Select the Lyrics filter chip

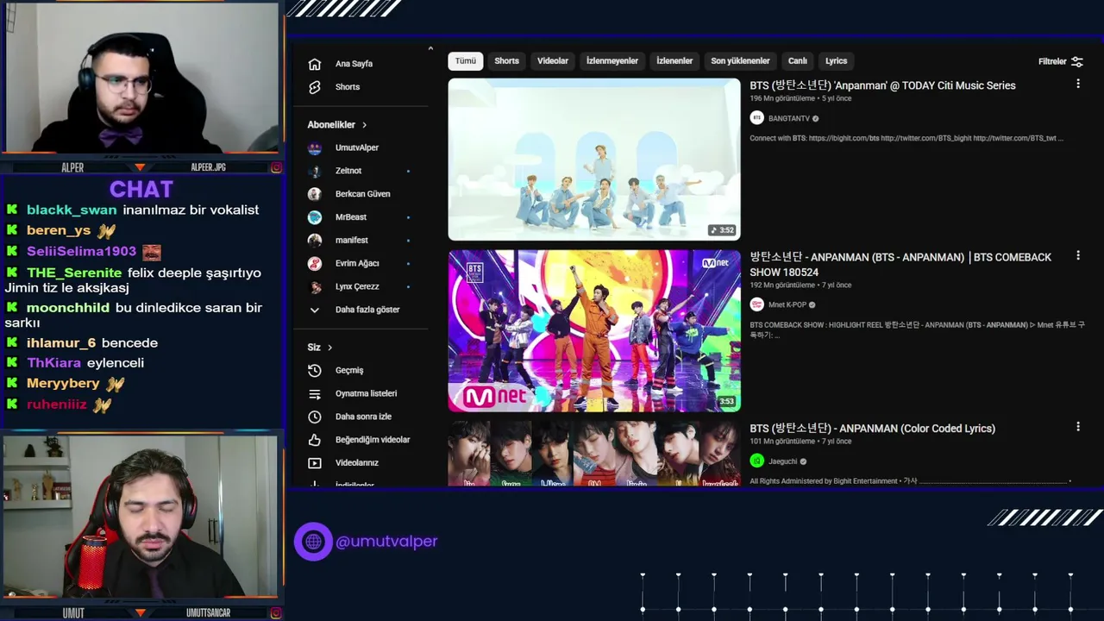point(836,61)
